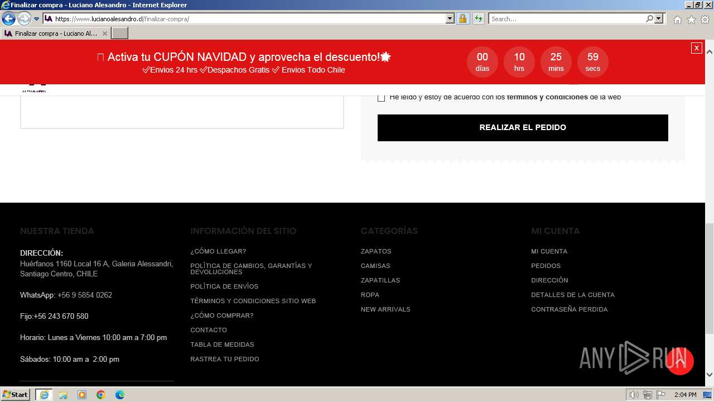The image size is (714, 402).
Task: Open the ROPA category link
Action: point(370,295)
